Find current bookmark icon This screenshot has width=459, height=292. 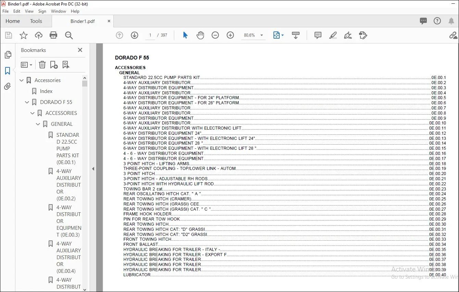[66, 65]
